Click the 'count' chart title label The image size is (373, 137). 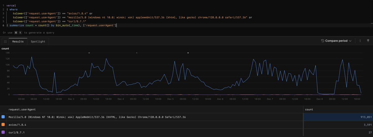[5, 49]
